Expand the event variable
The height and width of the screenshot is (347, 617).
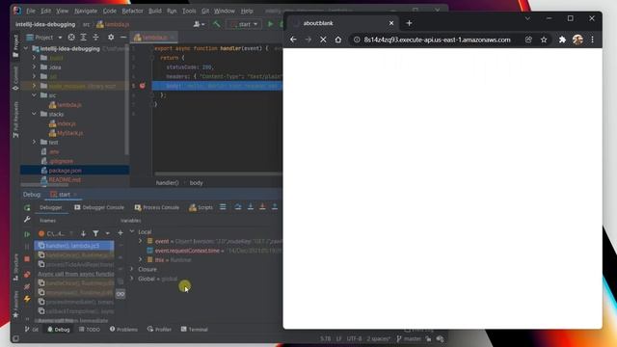[141, 241]
